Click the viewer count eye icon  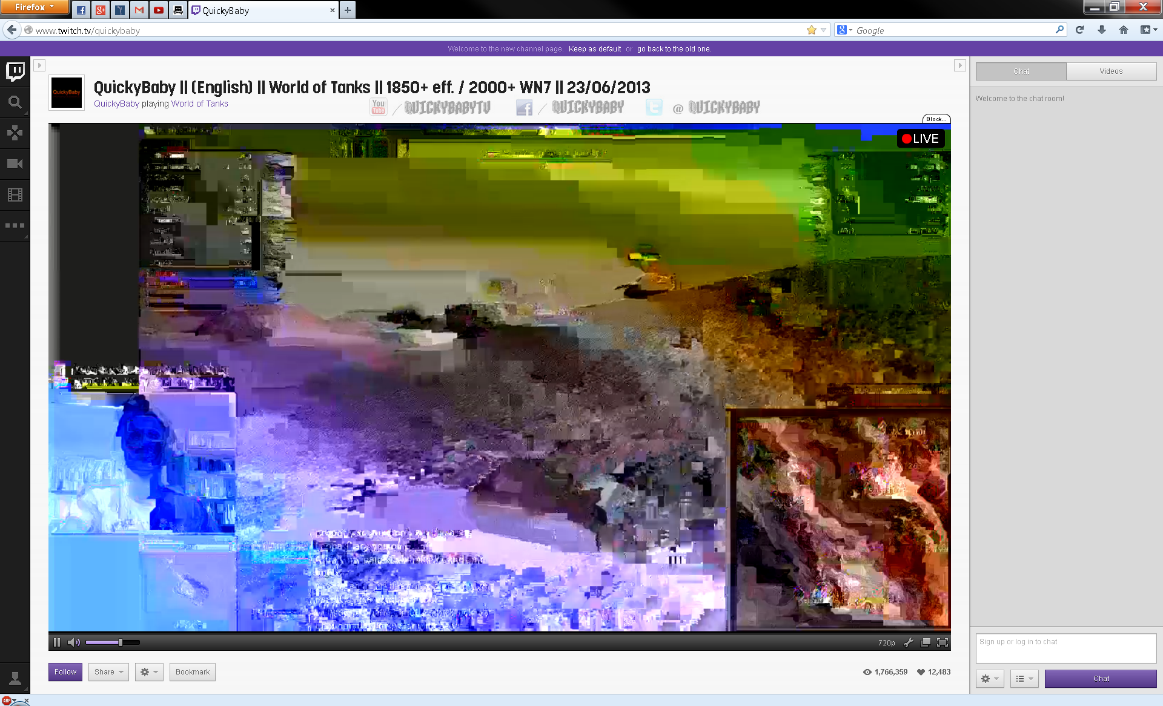[867, 672]
